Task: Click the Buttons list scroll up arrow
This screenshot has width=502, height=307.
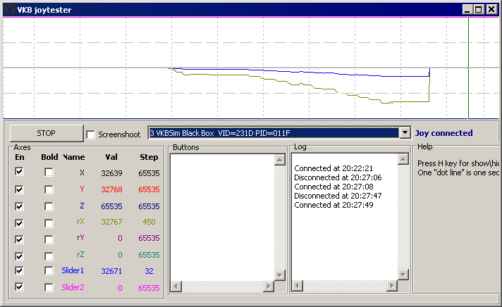Action: pyautogui.click(x=279, y=160)
